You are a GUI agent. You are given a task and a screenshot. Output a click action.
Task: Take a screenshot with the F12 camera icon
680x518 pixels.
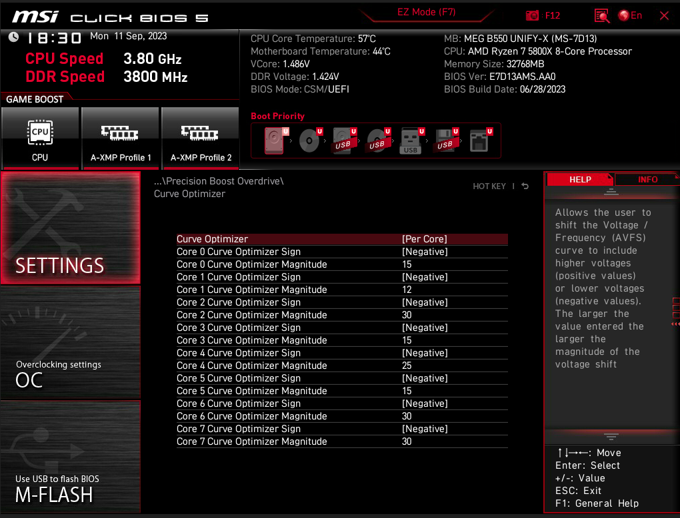532,15
